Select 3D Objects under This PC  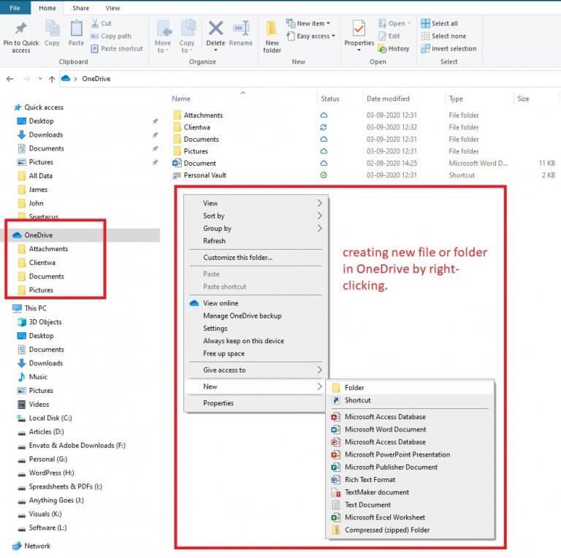pos(45,322)
